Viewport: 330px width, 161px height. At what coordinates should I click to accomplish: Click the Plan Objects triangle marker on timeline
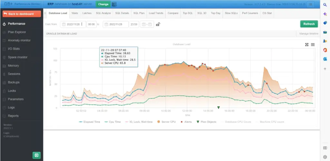(218, 108)
